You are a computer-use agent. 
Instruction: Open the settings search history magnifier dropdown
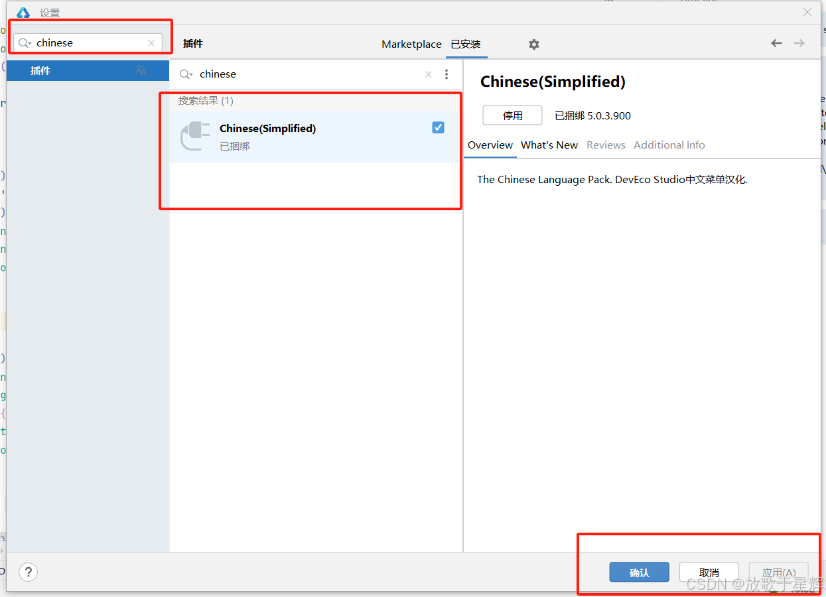pyautogui.click(x=25, y=43)
